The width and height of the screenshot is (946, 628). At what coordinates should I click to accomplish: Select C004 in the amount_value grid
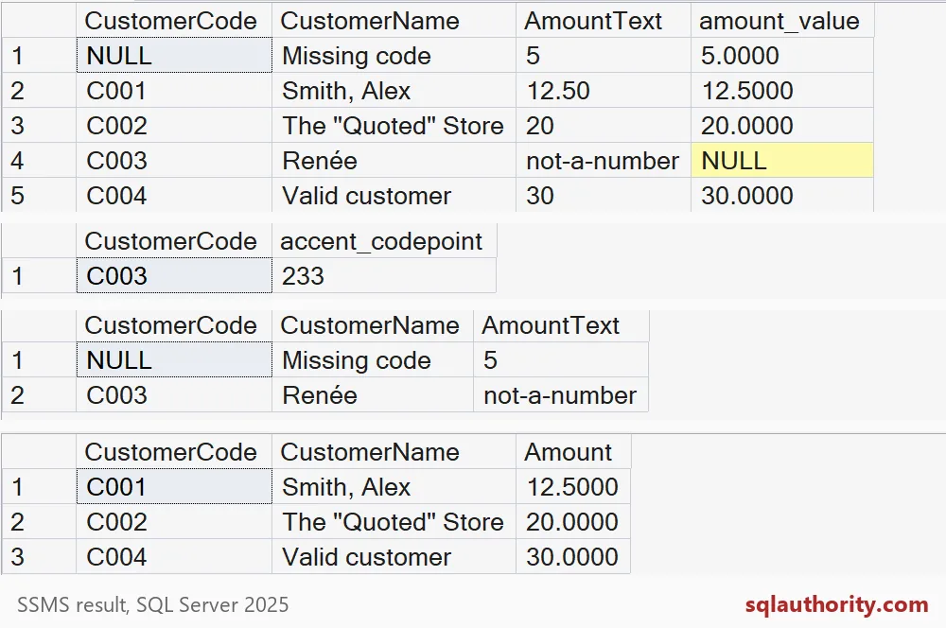pyautogui.click(x=174, y=196)
